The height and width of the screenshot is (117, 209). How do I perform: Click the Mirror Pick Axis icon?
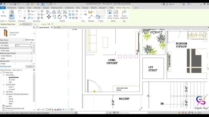pos(59,12)
